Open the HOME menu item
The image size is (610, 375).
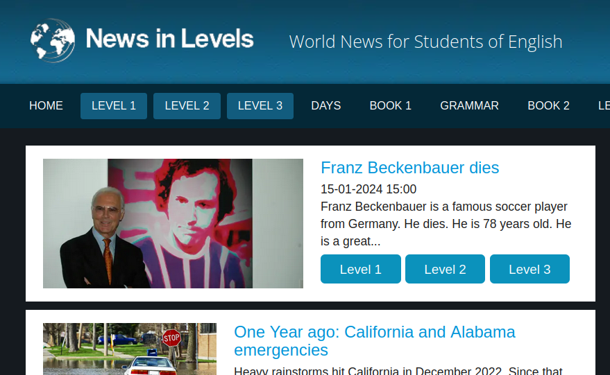coord(46,106)
